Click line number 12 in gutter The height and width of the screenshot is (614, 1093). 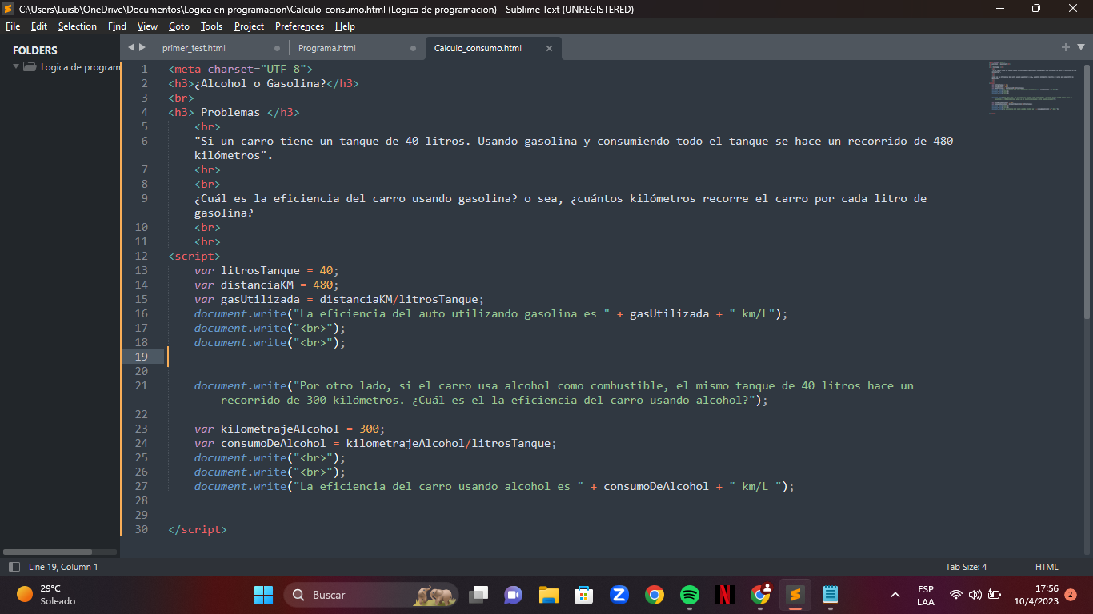pos(141,256)
